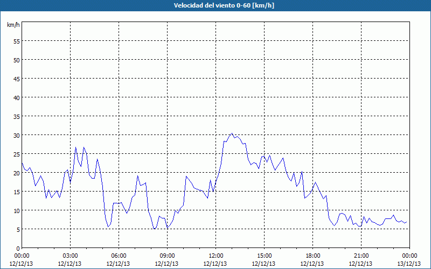Click the 35 value on the y-axis
Viewport: 431px width, 269px height.
(x=17, y=116)
